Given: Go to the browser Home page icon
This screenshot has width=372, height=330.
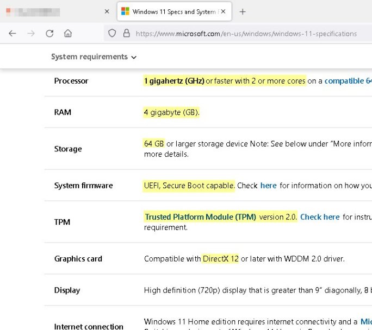Looking at the screenshot, I should 68,33.
